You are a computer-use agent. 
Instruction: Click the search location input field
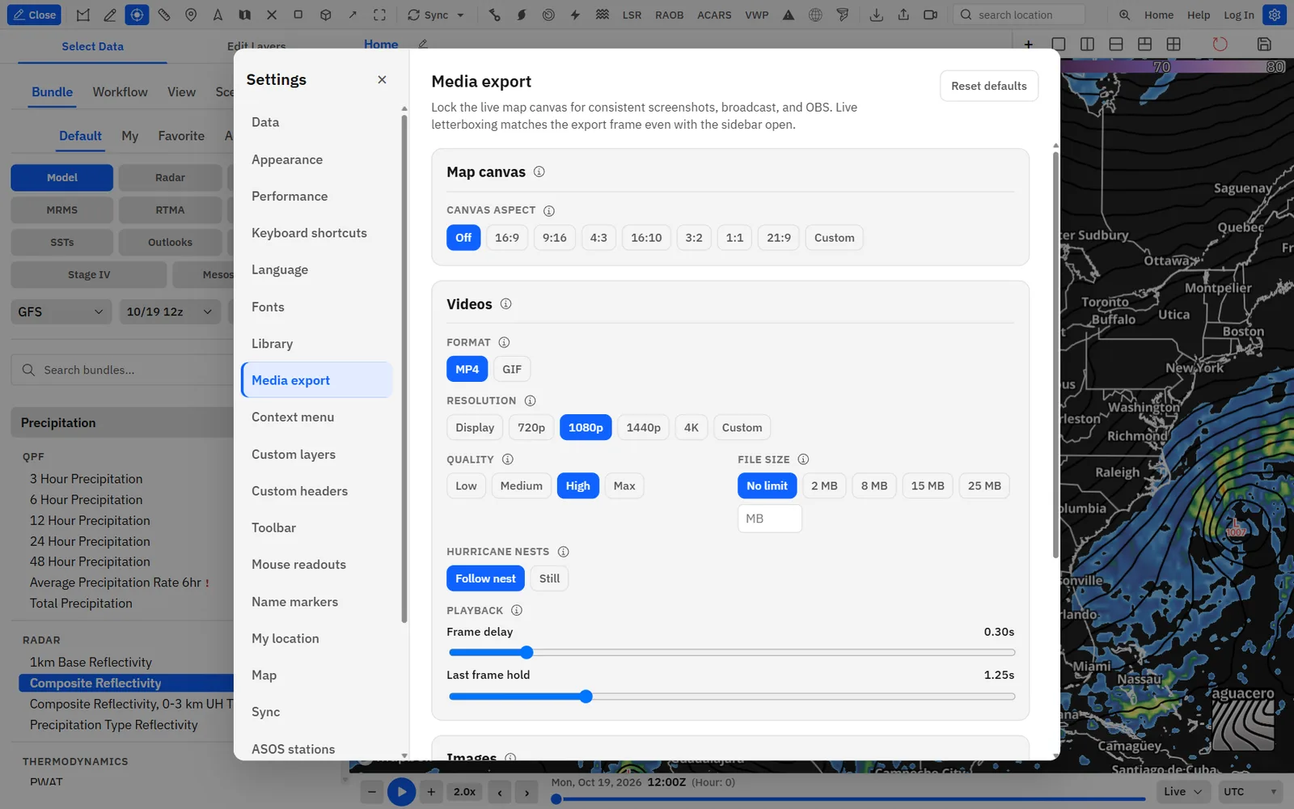[x=1019, y=15]
